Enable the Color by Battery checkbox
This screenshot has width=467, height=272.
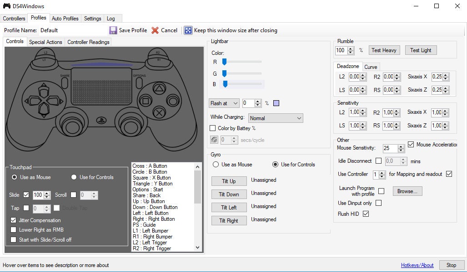point(212,128)
